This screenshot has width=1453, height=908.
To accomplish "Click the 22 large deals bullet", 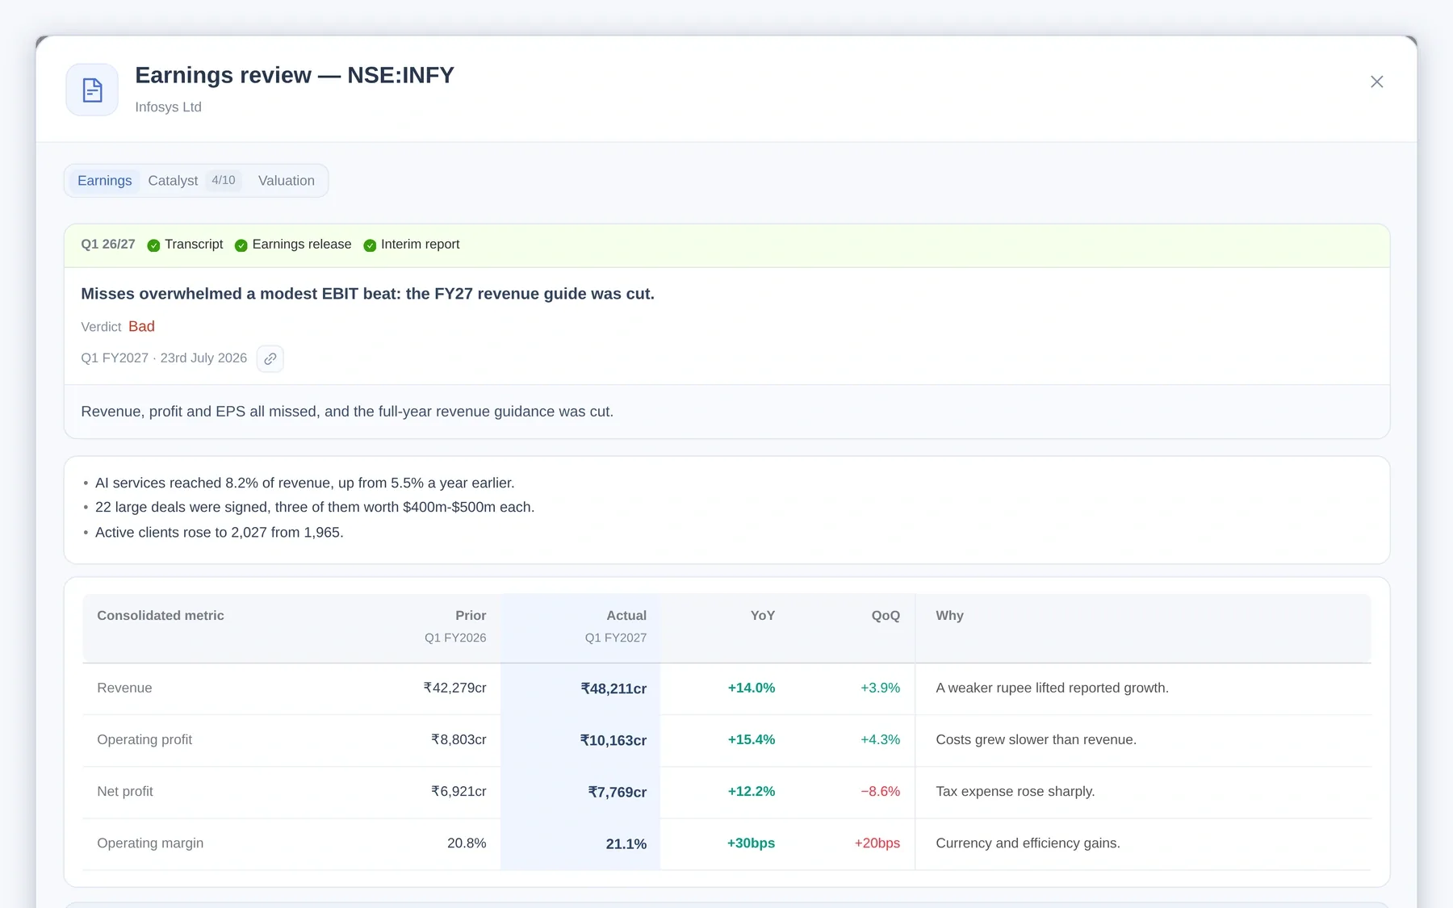I will pyautogui.click(x=315, y=507).
